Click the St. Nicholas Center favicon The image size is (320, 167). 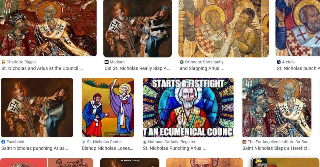point(84,142)
